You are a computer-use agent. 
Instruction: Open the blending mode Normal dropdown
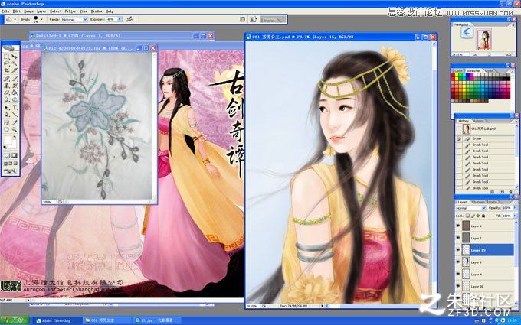(471, 208)
